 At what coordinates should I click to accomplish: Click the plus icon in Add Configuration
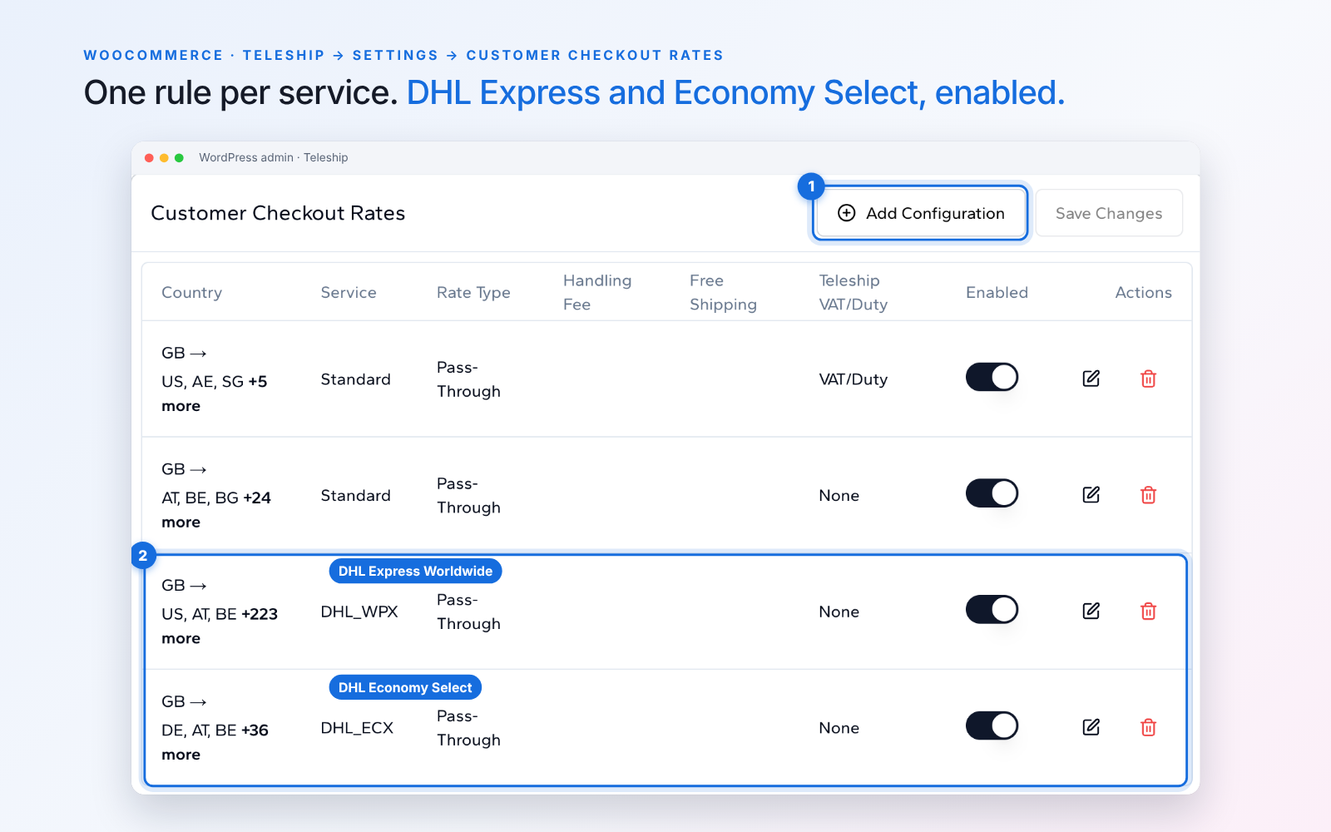pyautogui.click(x=847, y=213)
